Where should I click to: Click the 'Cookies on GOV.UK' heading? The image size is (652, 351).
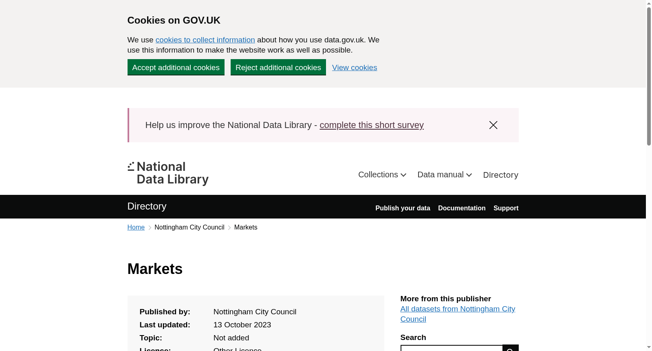(174, 20)
